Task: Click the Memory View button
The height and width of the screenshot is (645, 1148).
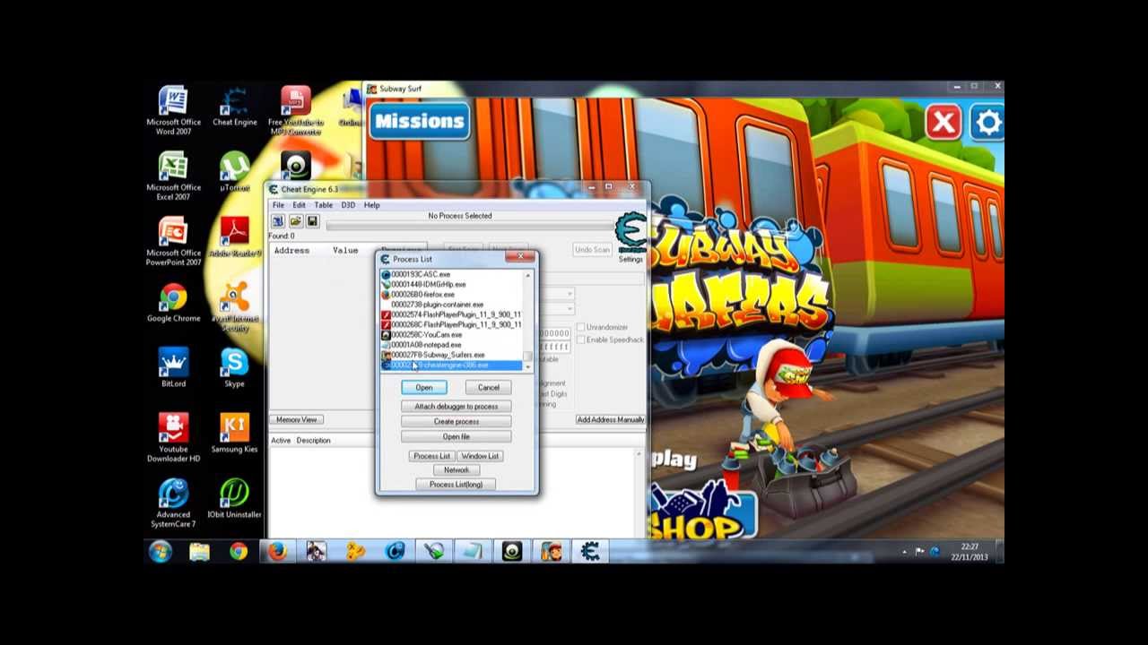Action: [297, 419]
